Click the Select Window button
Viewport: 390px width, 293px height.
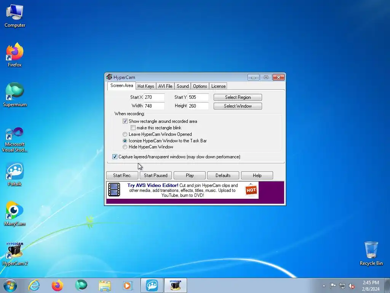tap(238, 106)
